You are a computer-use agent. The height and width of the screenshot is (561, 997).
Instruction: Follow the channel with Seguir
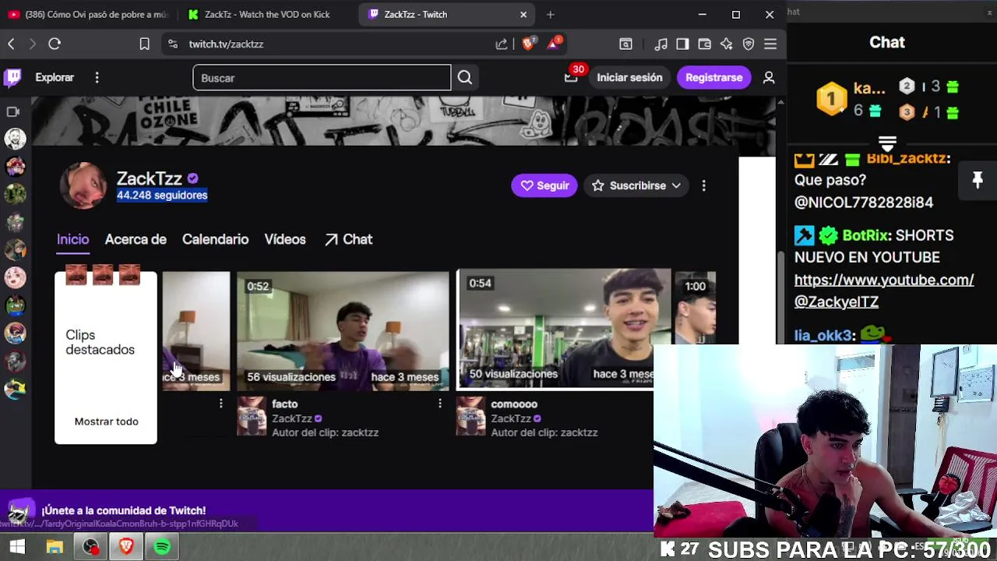[x=544, y=185]
